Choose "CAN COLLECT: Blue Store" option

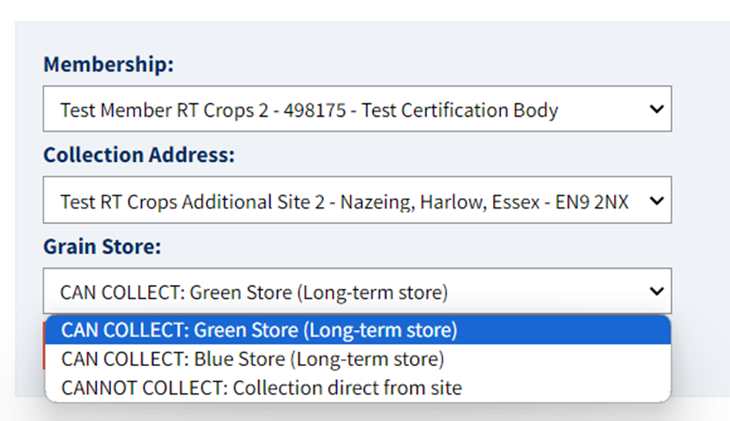pos(252,359)
